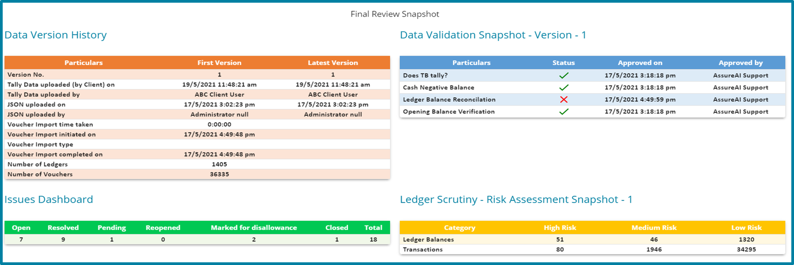
Task: Click the Opening Balance Verification check icon
Action: 563,111
